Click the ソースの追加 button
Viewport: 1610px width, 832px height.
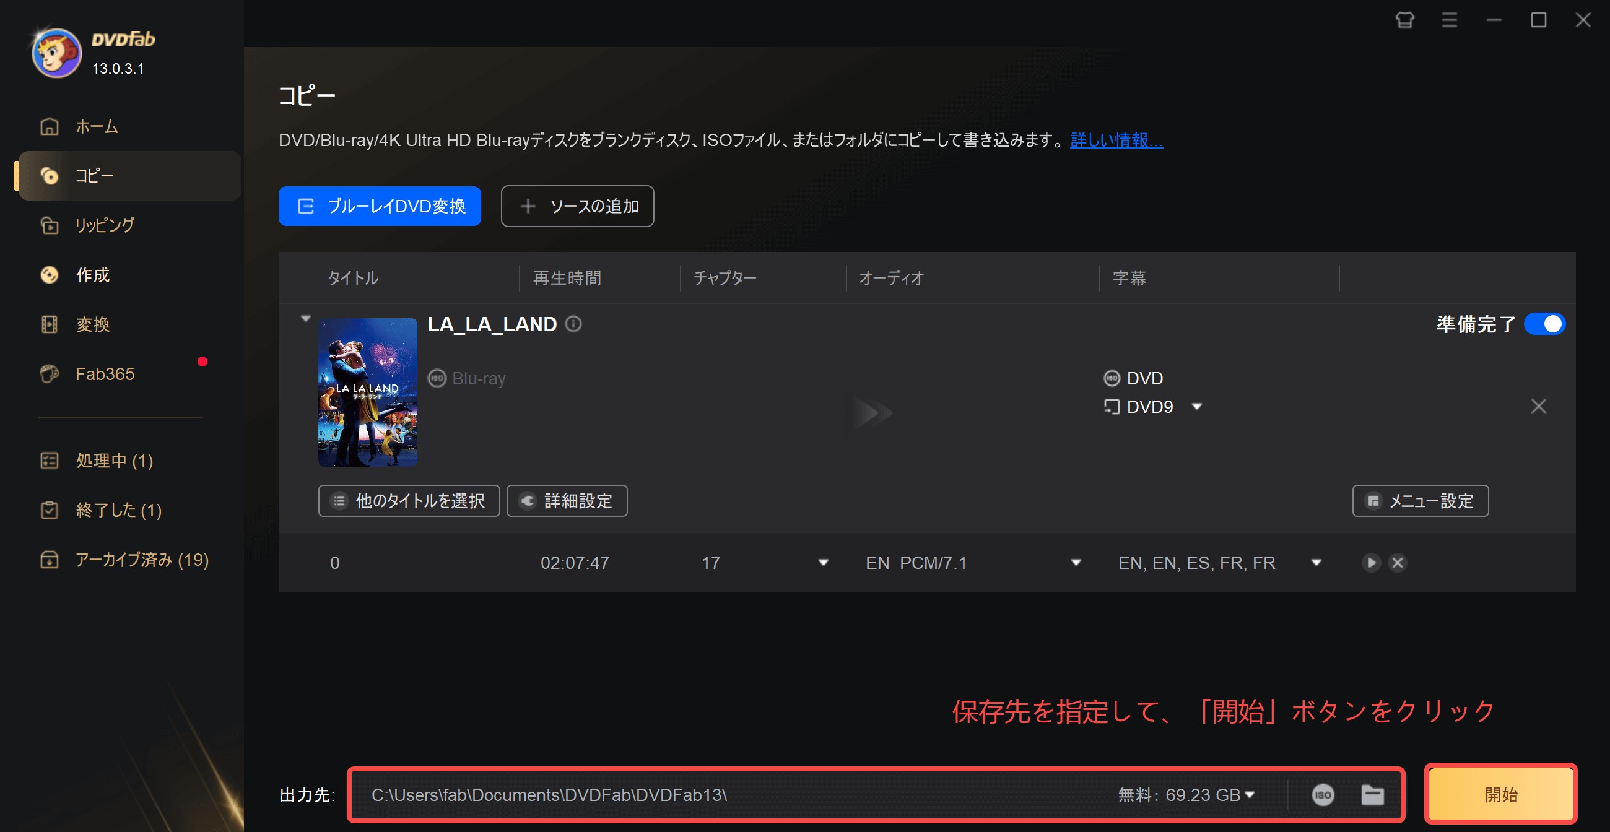[x=578, y=206]
